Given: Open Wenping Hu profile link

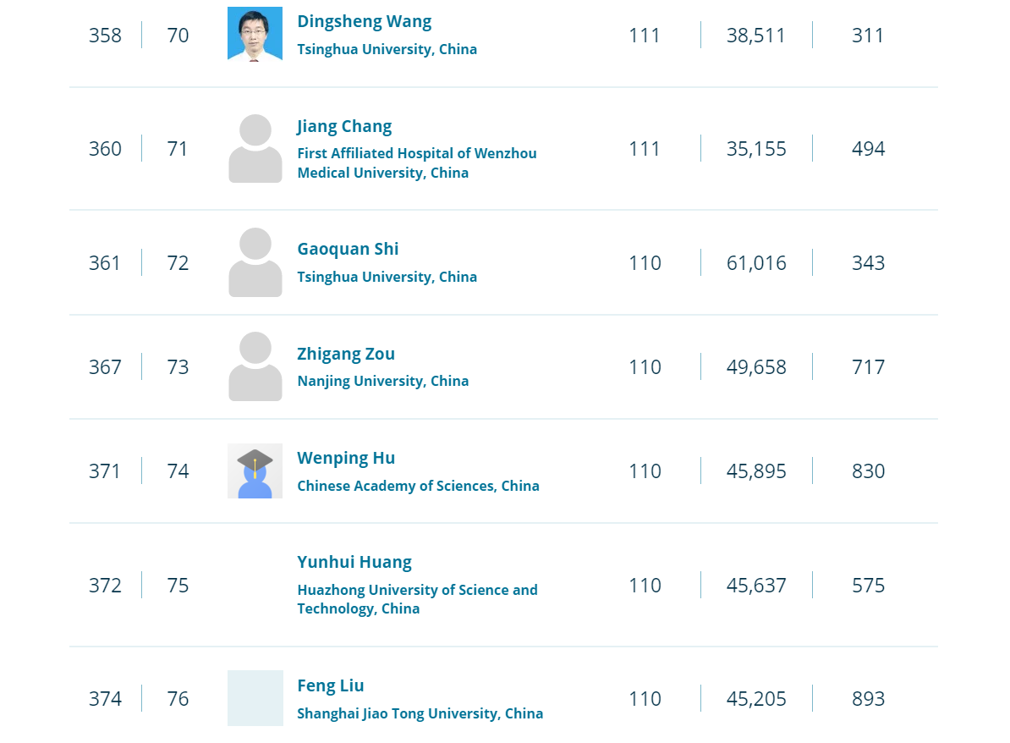Looking at the screenshot, I should click(346, 458).
